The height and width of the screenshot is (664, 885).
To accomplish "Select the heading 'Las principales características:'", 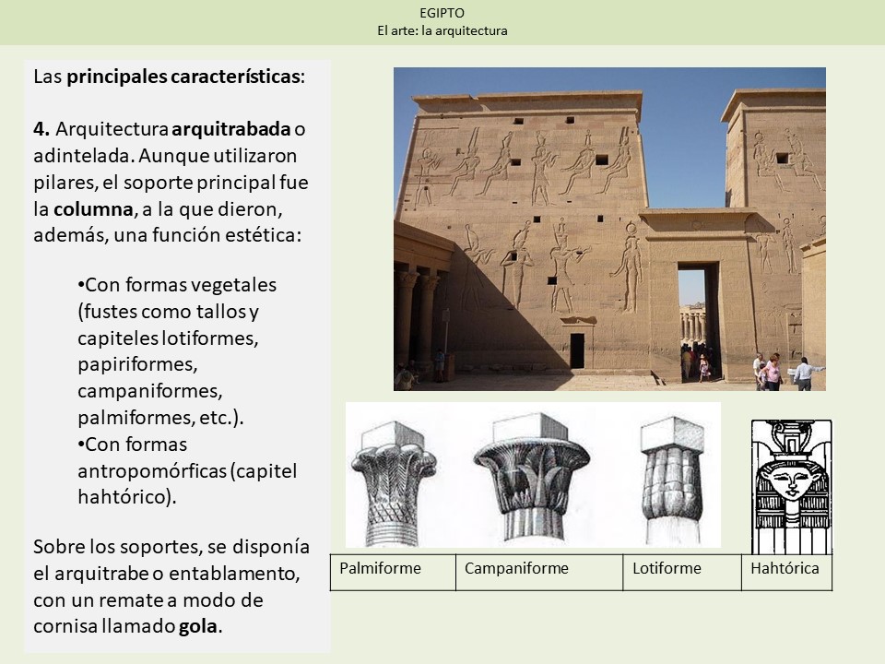I will tap(169, 77).
